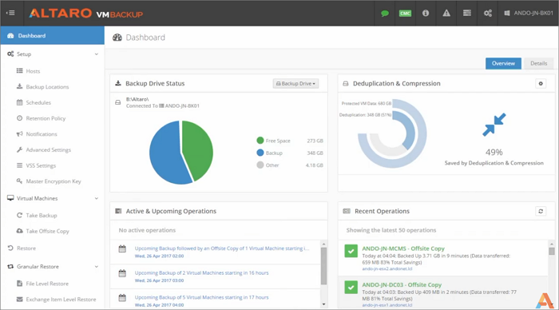Click the blue Backup legend dot
The height and width of the screenshot is (310, 559).
[x=260, y=153]
